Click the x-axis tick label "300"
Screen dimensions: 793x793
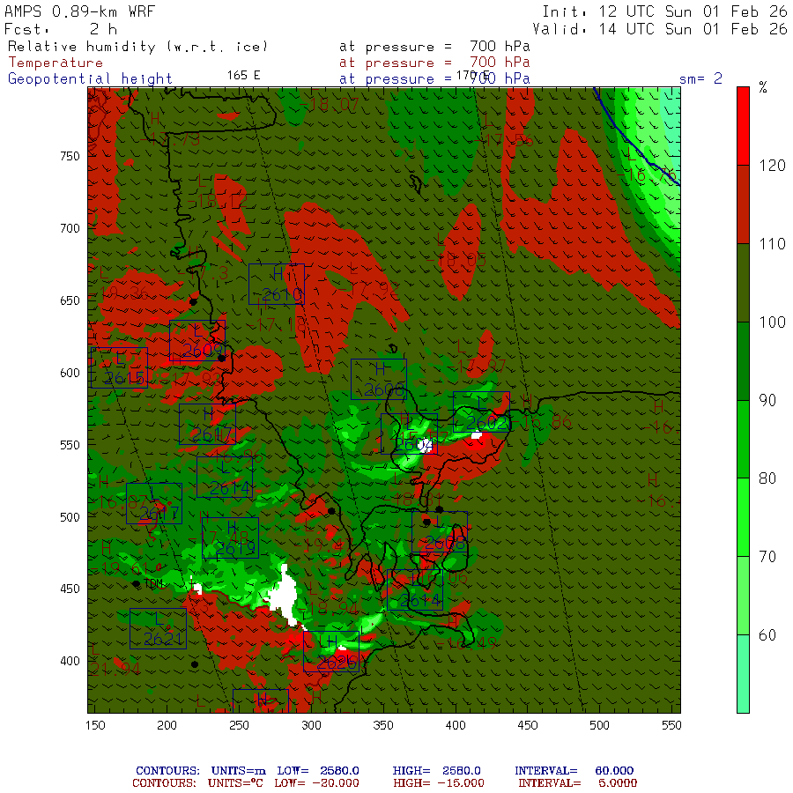point(312,725)
